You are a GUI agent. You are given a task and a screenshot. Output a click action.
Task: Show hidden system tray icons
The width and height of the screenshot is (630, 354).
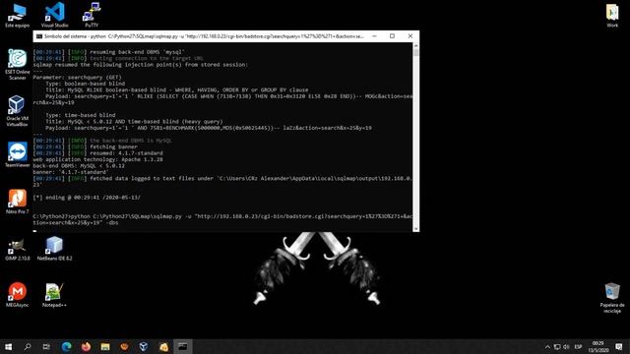547,347
